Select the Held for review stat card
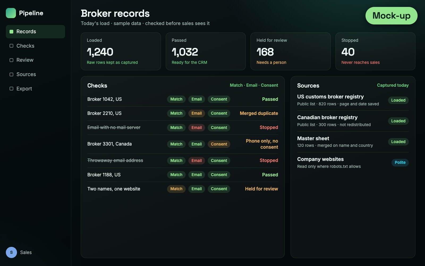Viewport: 425px width, 266px height. 291,51
